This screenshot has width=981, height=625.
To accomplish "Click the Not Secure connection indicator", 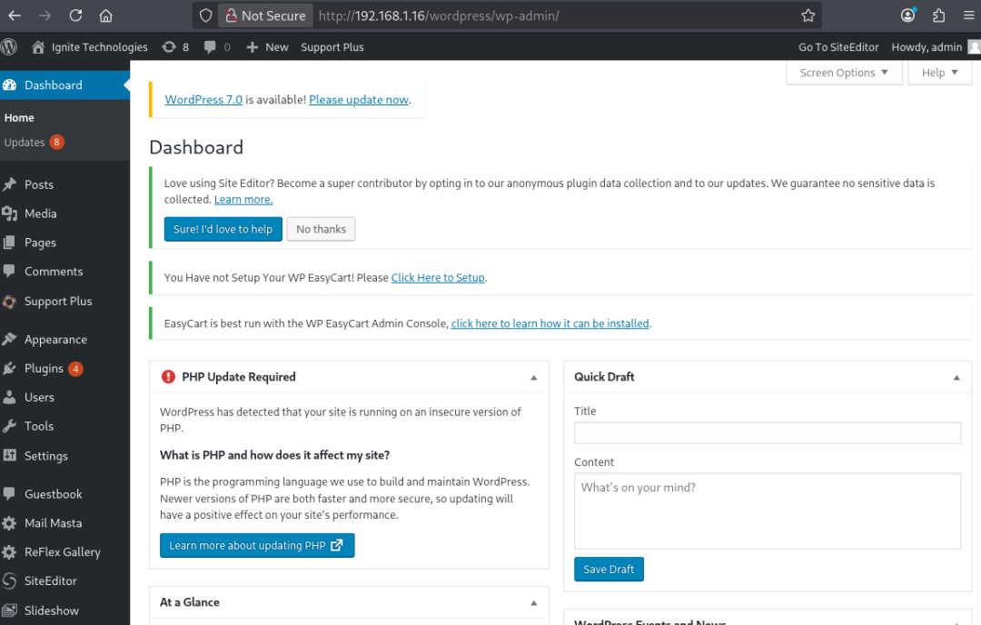I will coord(266,15).
